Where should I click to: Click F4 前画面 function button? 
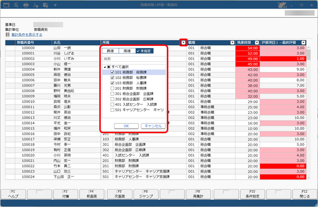[91, 194]
